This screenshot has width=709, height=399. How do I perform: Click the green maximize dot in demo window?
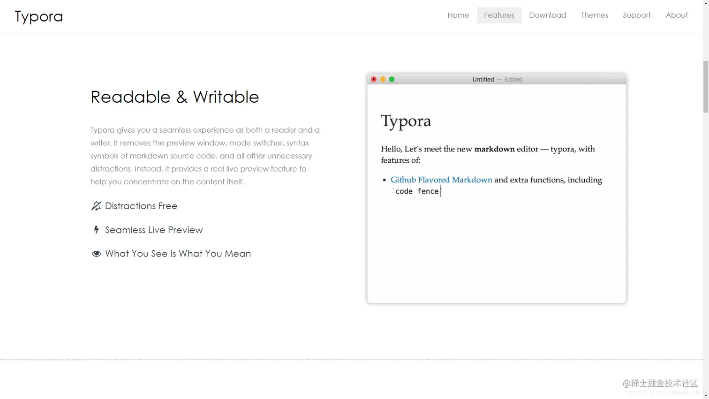[392, 79]
